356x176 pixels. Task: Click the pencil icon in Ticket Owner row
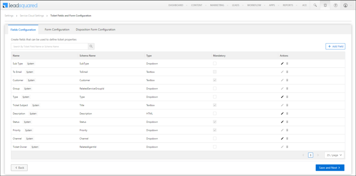(282, 147)
